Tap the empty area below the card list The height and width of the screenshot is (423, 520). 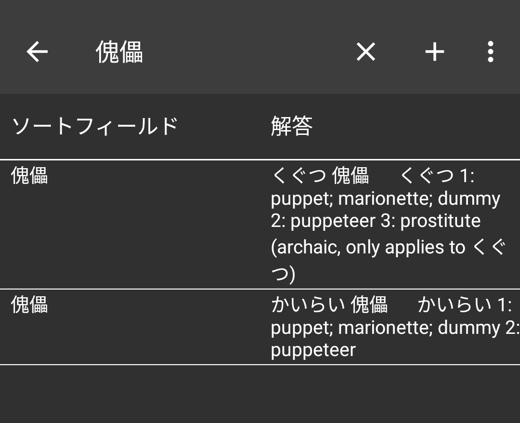pyautogui.click(x=260, y=394)
